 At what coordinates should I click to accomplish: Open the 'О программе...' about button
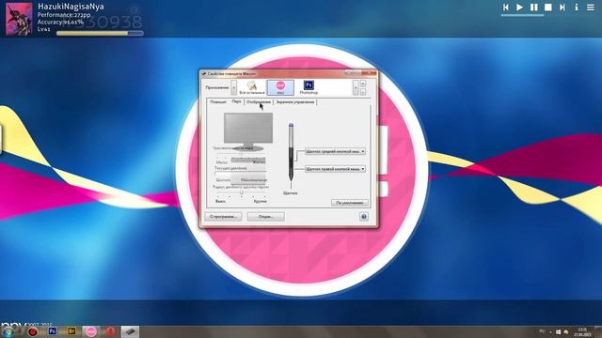[223, 217]
